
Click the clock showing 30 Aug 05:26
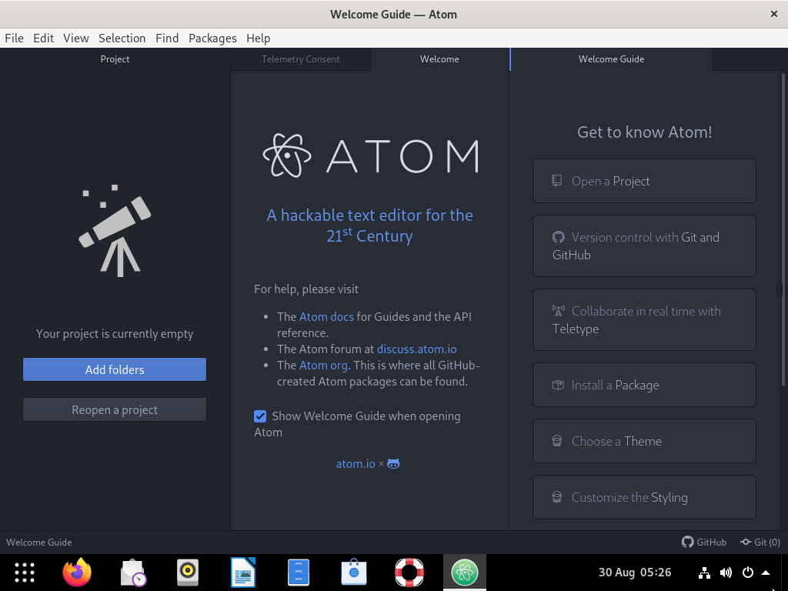635,573
